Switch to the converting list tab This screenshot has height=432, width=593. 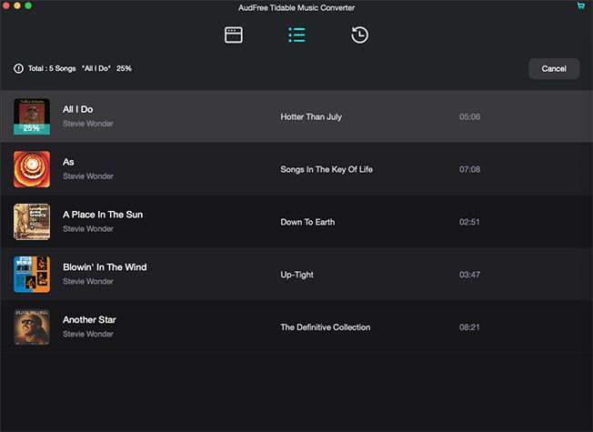tap(296, 35)
